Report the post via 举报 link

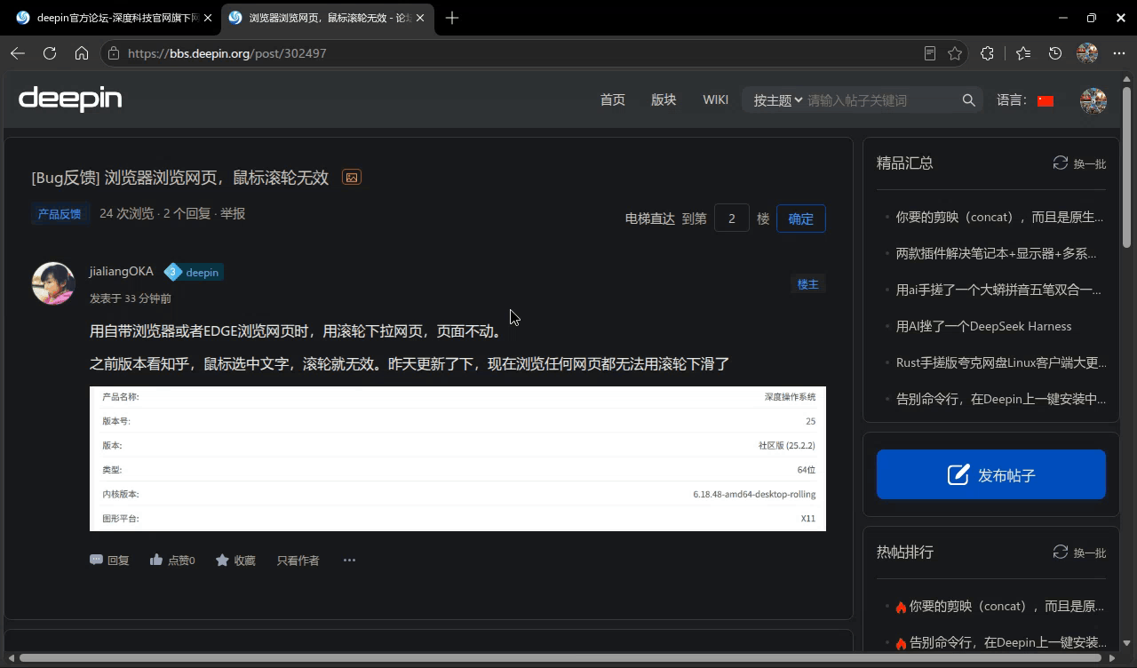coord(233,213)
